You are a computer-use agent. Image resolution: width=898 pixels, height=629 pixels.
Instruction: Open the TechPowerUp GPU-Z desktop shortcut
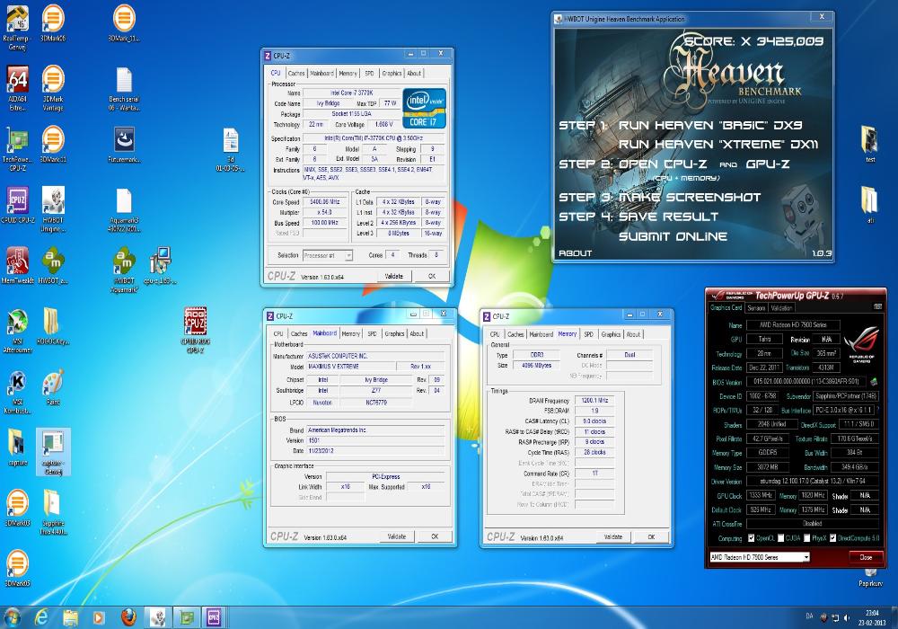pyautogui.click(x=17, y=148)
